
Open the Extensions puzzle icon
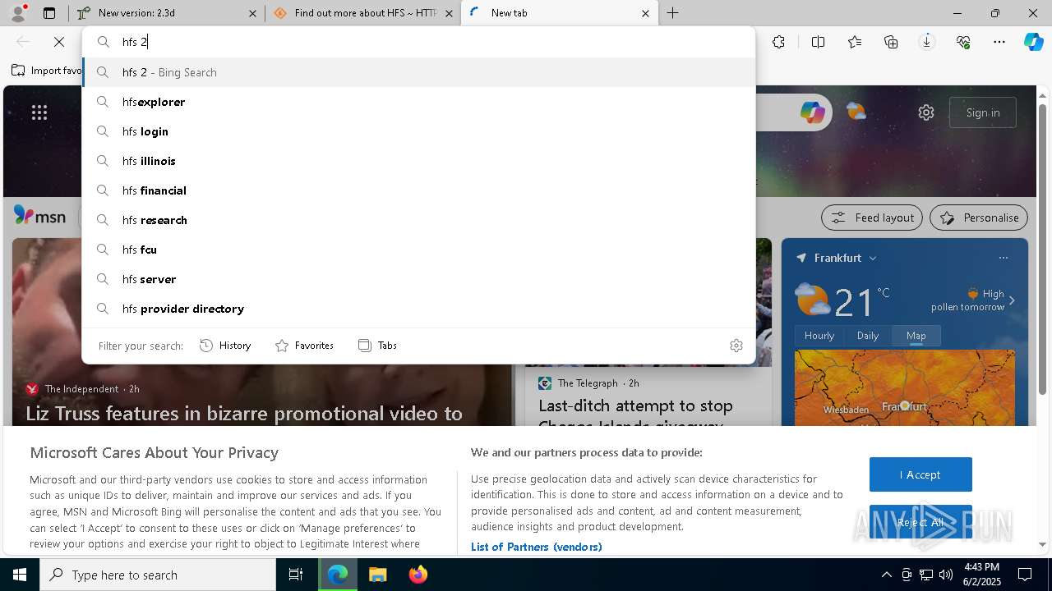pyautogui.click(x=778, y=42)
